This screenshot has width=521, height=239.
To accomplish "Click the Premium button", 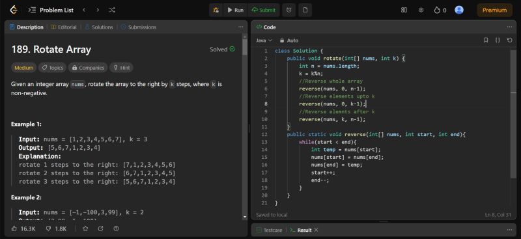I will (x=494, y=10).
